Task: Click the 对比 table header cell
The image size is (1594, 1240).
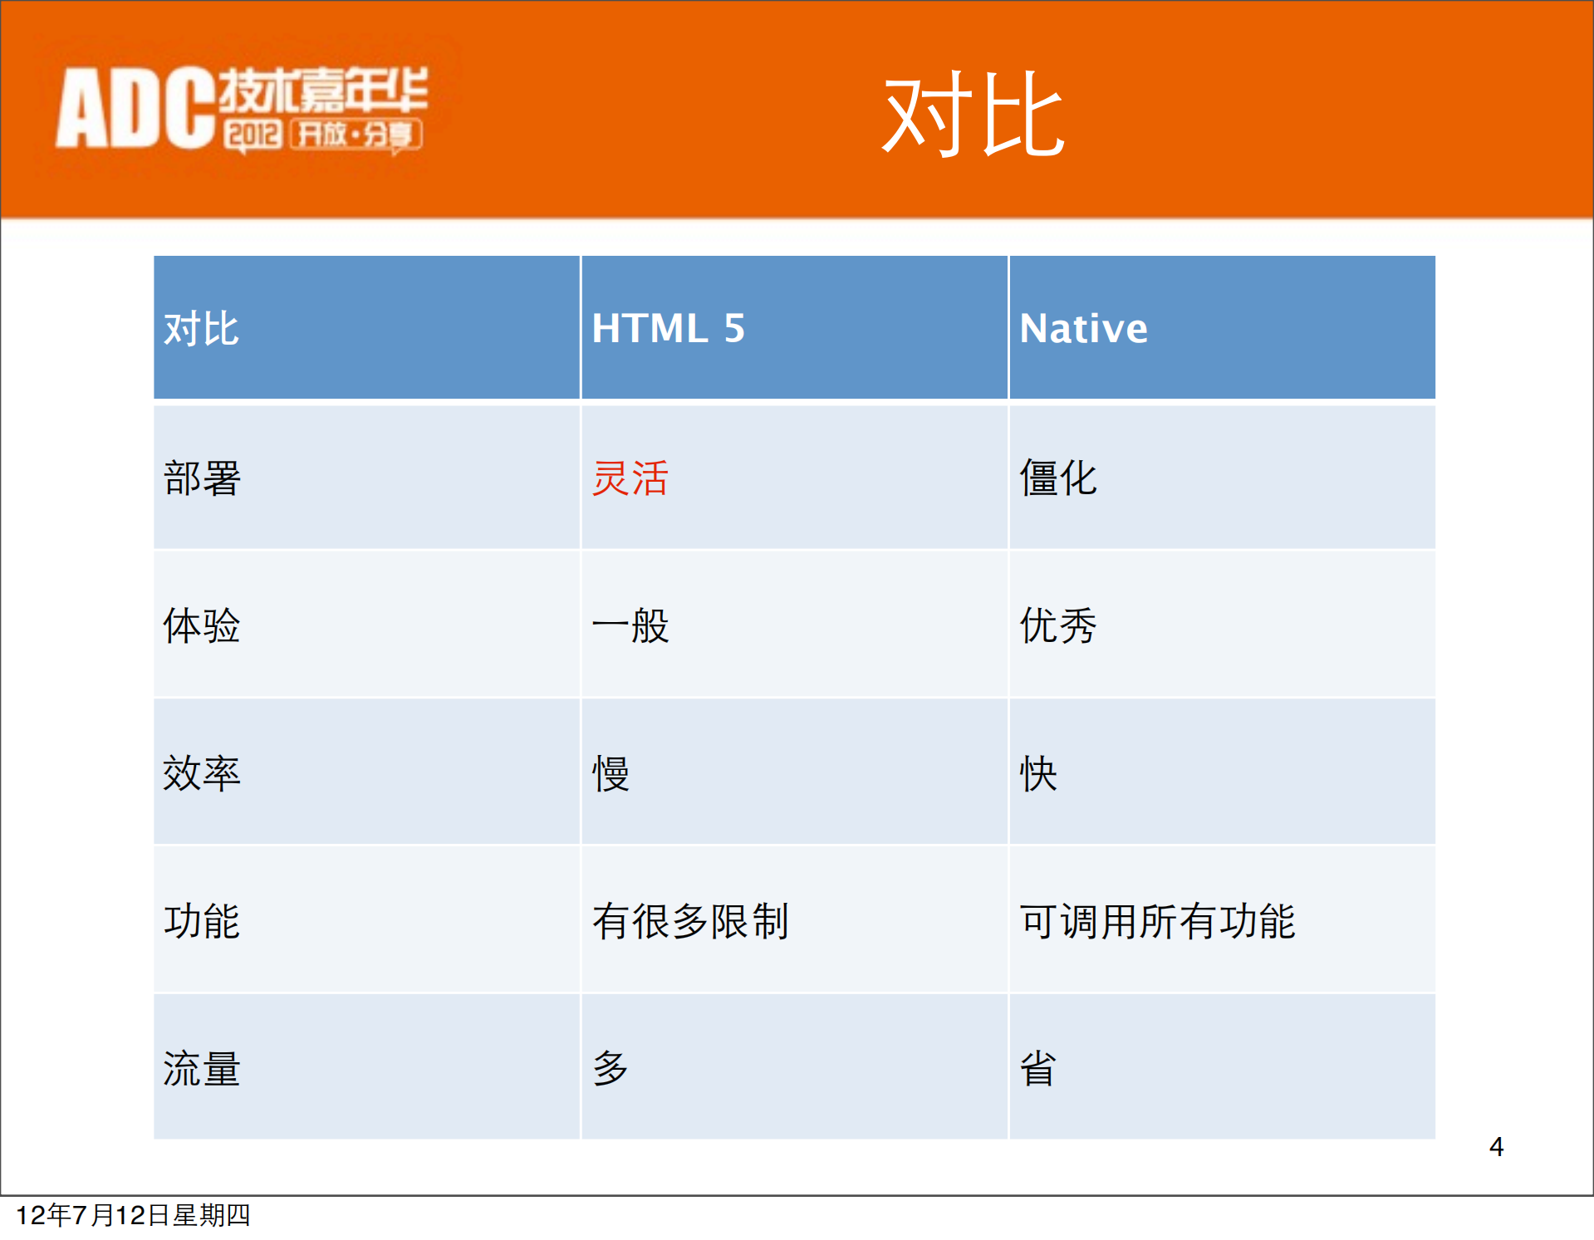Action: 201,329
